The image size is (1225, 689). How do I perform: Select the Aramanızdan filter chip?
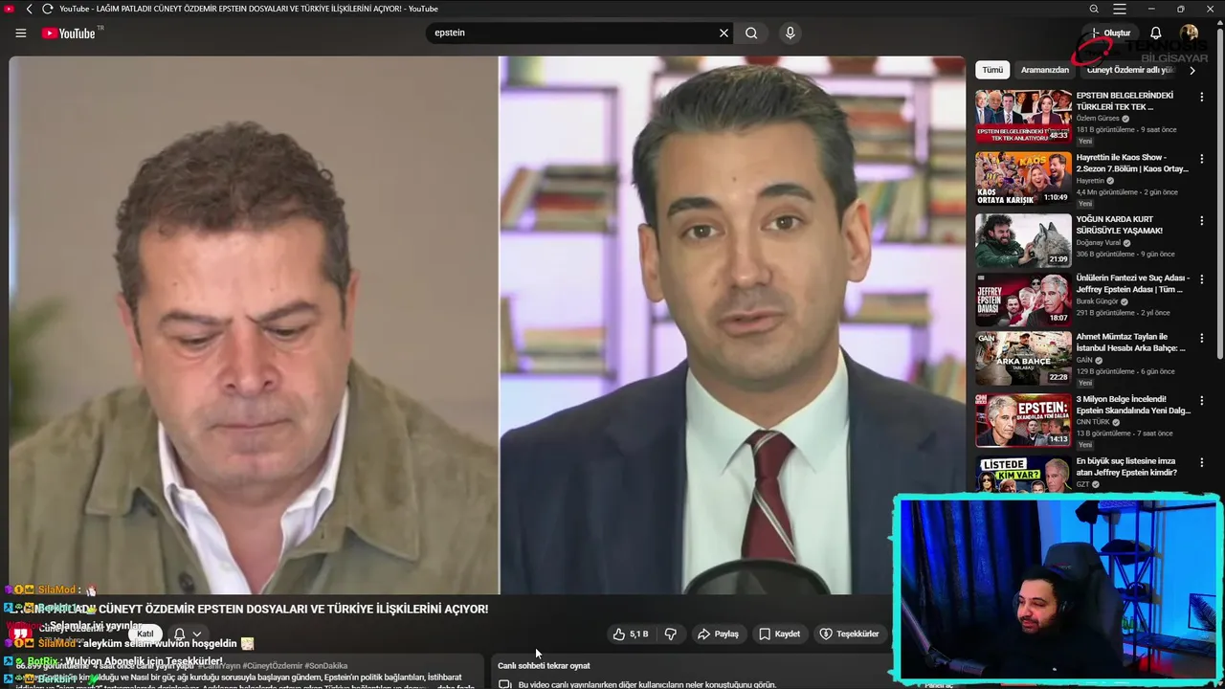click(1045, 70)
